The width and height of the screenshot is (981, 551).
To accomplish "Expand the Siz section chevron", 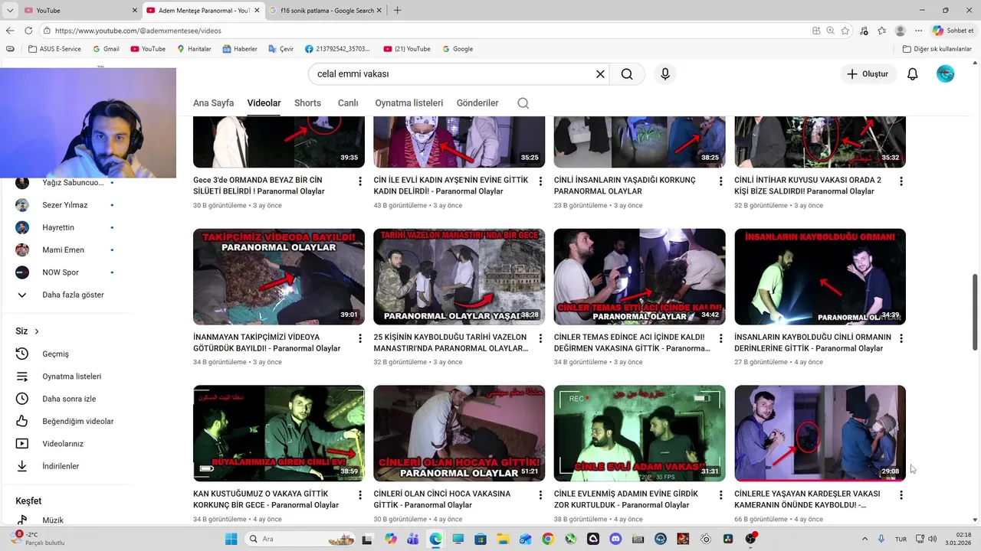I will 36,331.
